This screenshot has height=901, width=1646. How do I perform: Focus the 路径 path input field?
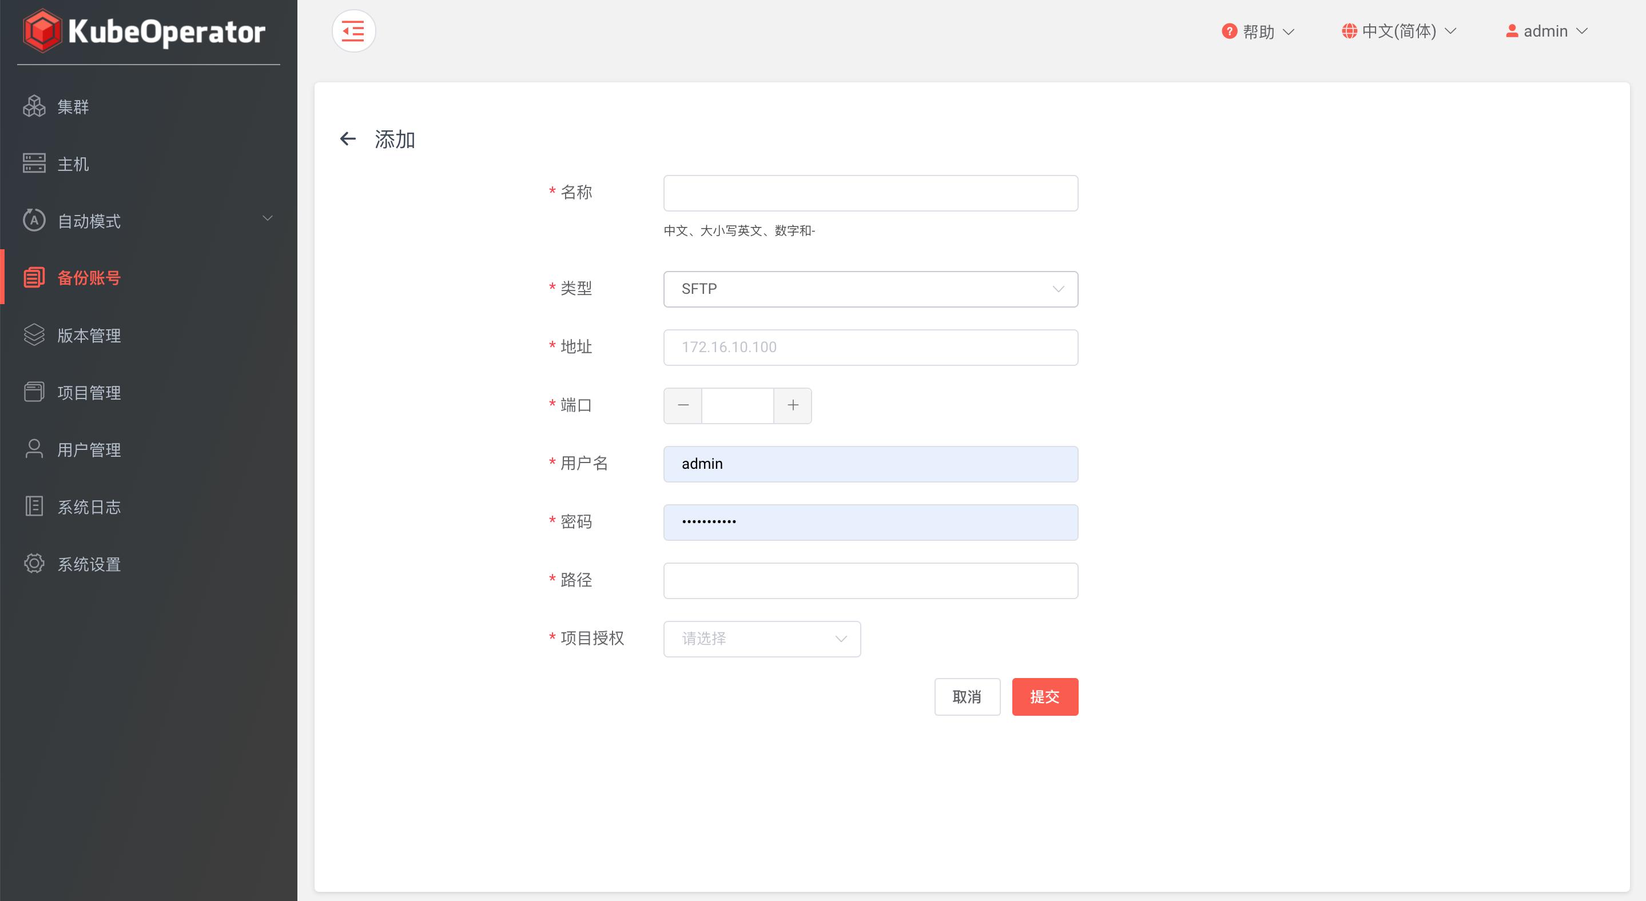870,580
